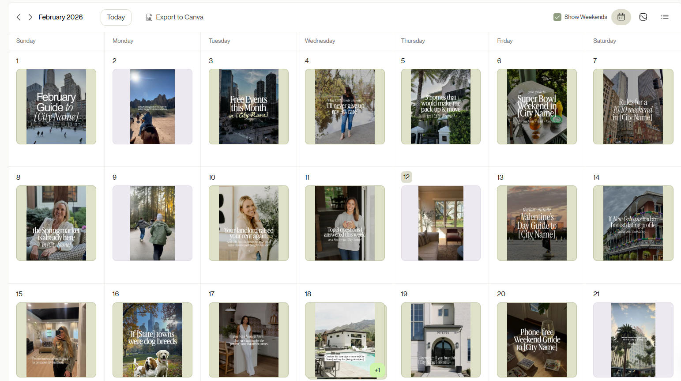Open the Valentine's Day Guide post
The height and width of the screenshot is (381, 681).
tap(537, 223)
